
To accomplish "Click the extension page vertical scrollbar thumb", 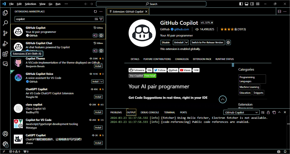I will click(x=233, y=65).
